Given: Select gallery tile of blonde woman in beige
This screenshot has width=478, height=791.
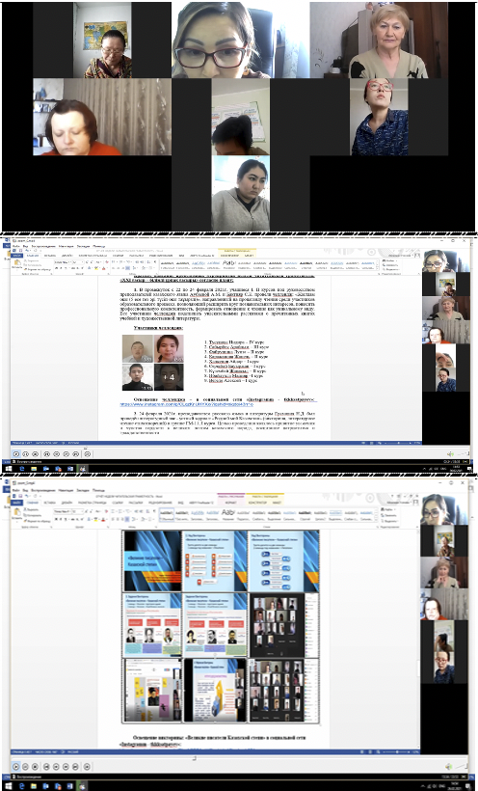Looking at the screenshot, I should (379, 40).
